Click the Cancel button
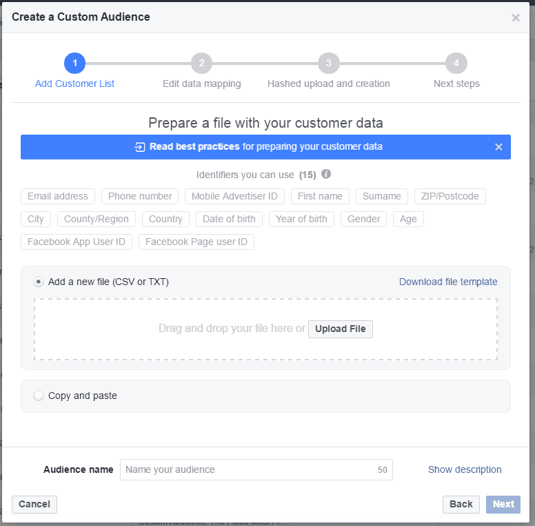This screenshot has width=535, height=526. pyautogui.click(x=34, y=504)
